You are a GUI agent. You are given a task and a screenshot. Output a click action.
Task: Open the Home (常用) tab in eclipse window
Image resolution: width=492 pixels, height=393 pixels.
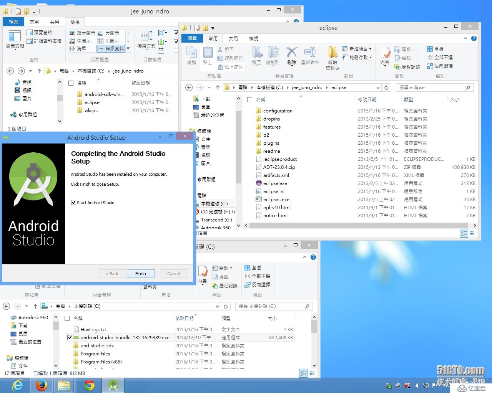click(x=213, y=38)
